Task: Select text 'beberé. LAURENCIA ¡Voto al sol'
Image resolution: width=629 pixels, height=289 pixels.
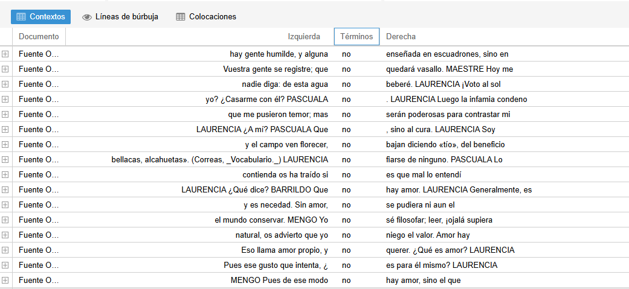Action: (444, 84)
